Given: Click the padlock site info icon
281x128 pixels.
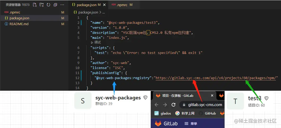Looking at the screenshot, I should pyautogui.click(x=184, y=105).
